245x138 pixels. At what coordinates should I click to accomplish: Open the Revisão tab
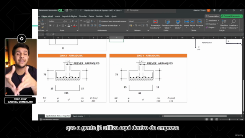(x=100, y=16)
